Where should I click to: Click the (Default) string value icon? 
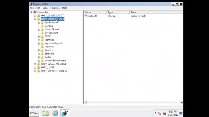click(x=86, y=16)
